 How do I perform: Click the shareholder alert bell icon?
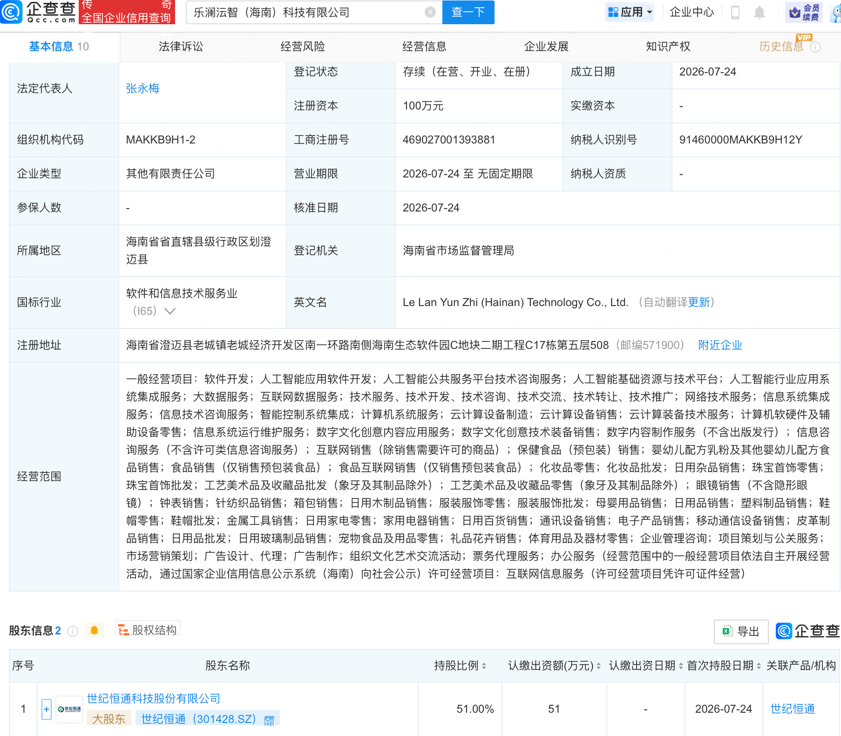click(x=94, y=630)
